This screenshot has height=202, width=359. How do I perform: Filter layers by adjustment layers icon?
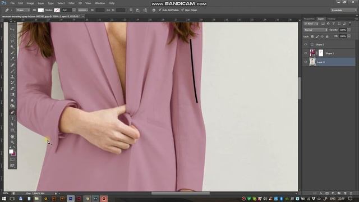pyautogui.click(x=328, y=24)
